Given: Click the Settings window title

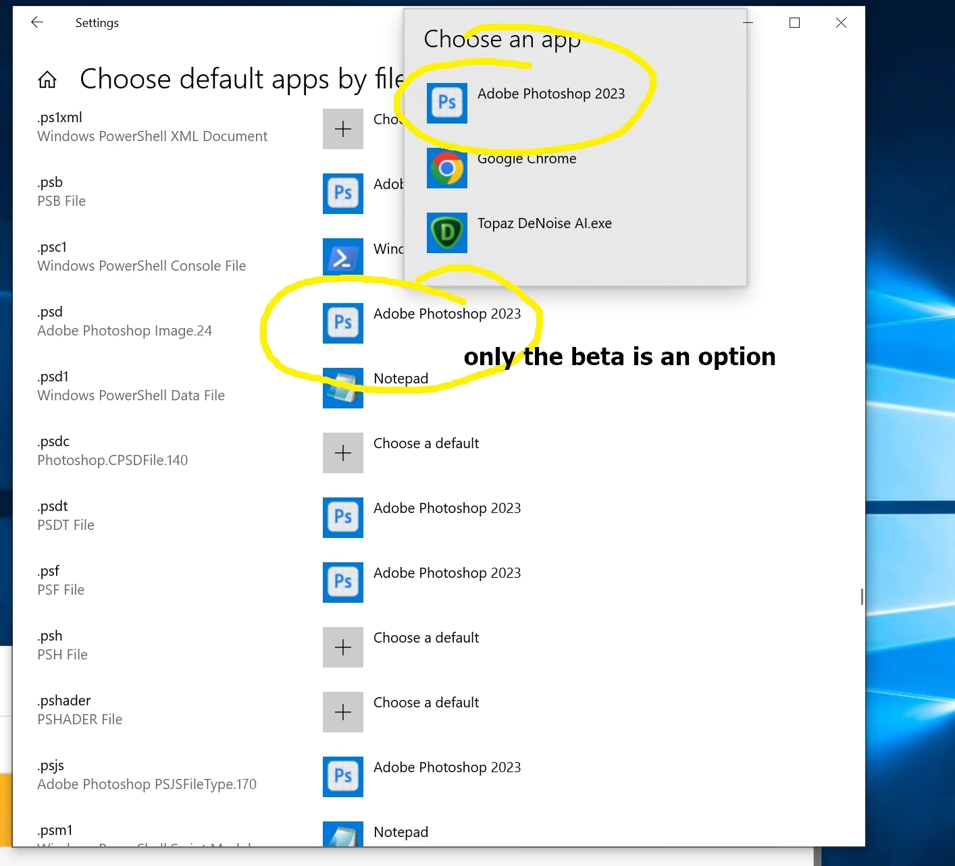Looking at the screenshot, I should click(97, 23).
